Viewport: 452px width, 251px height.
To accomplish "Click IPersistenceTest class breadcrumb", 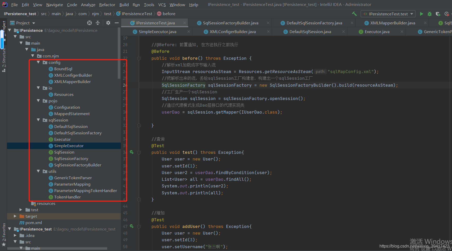I will [x=134, y=14].
